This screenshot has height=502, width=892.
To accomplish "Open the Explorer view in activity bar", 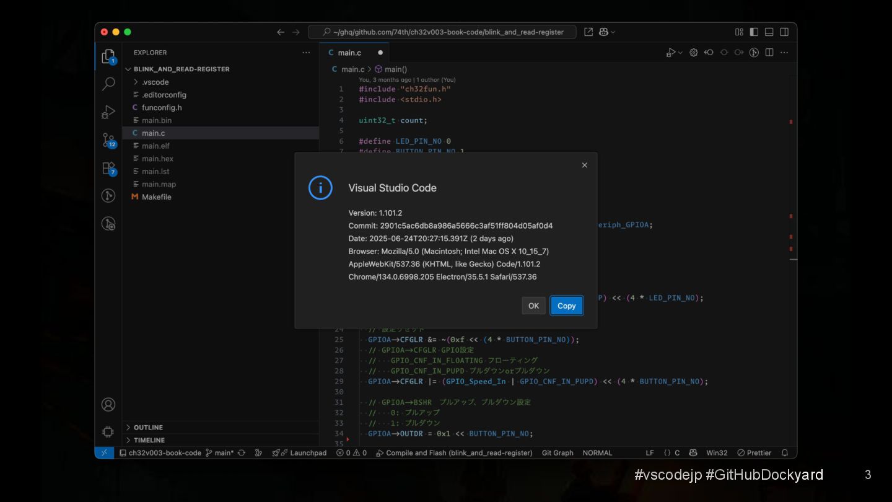I will tap(108, 56).
